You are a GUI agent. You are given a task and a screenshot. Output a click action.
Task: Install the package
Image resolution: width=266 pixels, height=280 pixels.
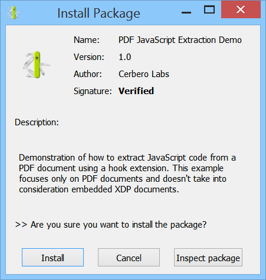pyautogui.click(x=52, y=258)
